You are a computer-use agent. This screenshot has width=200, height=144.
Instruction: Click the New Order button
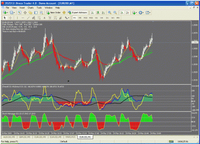pyautogui.click(x=53, y=12)
